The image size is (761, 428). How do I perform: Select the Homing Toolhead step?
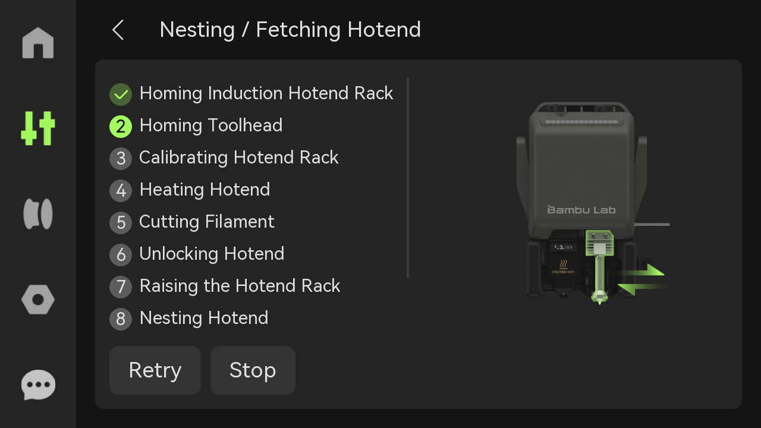tap(211, 125)
